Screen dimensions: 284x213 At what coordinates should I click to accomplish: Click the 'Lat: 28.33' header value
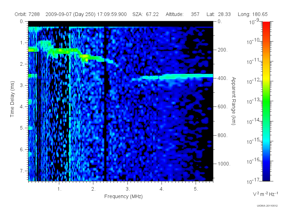[x=218, y=14]
